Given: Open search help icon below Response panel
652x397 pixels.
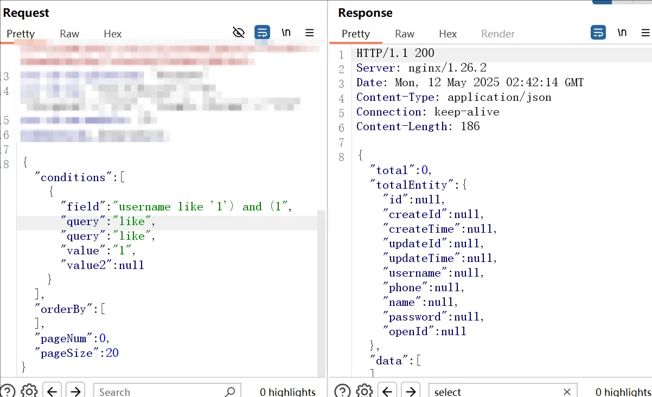Looking at the screenshot, I should point(342,391).
